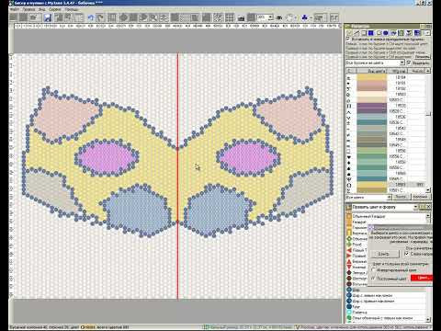
Task: Expand the palette toolbar overflow arrow
Action: click(x=427, y=33)
